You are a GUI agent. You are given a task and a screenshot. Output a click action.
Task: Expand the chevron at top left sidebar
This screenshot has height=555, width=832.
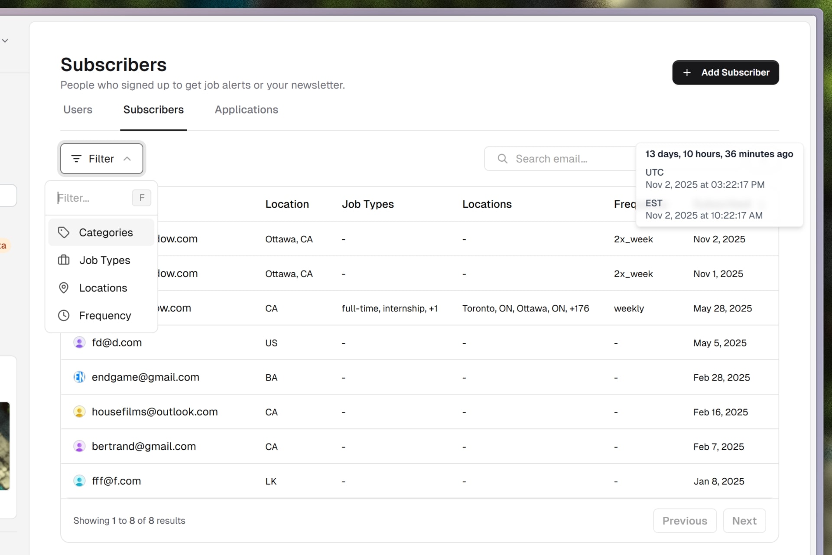tap(5, 40)
